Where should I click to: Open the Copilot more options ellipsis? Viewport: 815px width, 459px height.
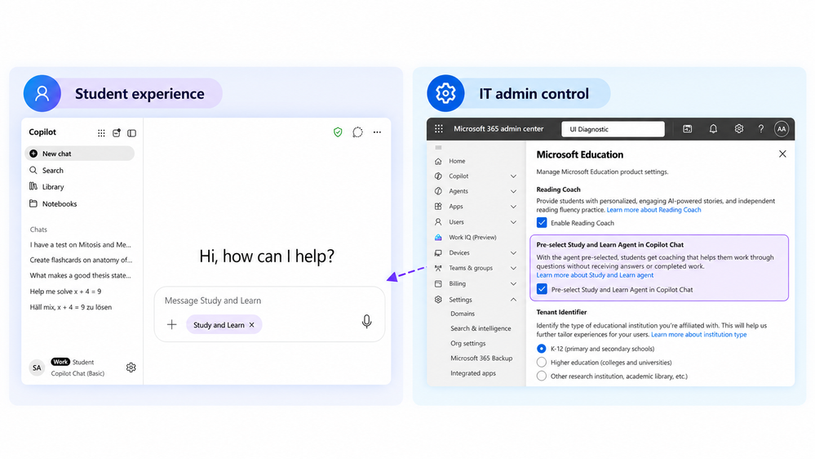coord(378,132)
